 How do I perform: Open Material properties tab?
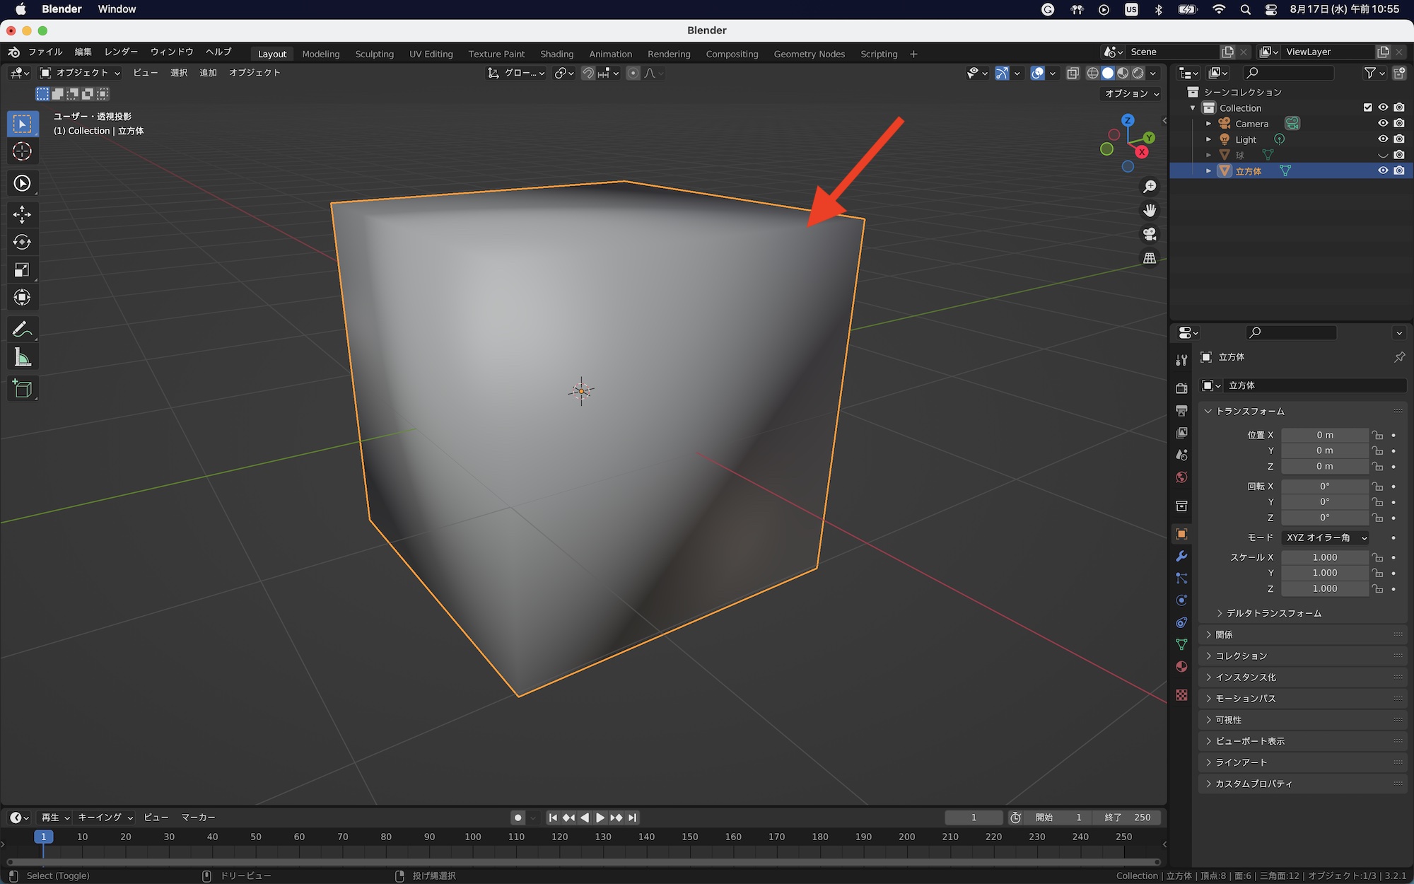pyautogui.click(x=1181, y=667)
